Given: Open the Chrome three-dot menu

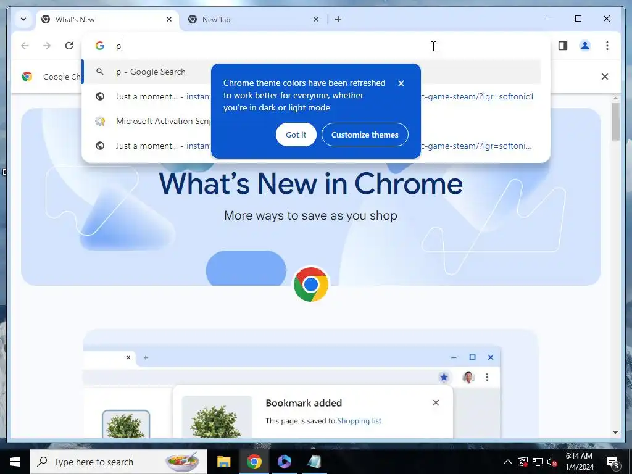Looking at the screenshot, I should click(x=607, y=46).
